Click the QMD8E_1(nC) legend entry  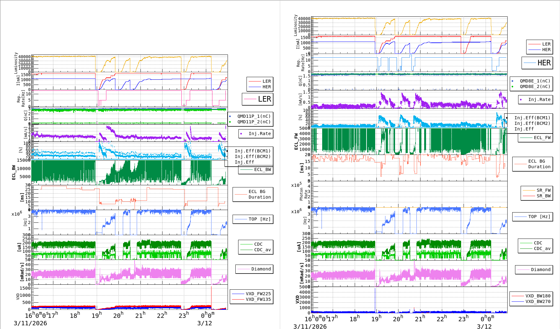[x=535, y=81]
